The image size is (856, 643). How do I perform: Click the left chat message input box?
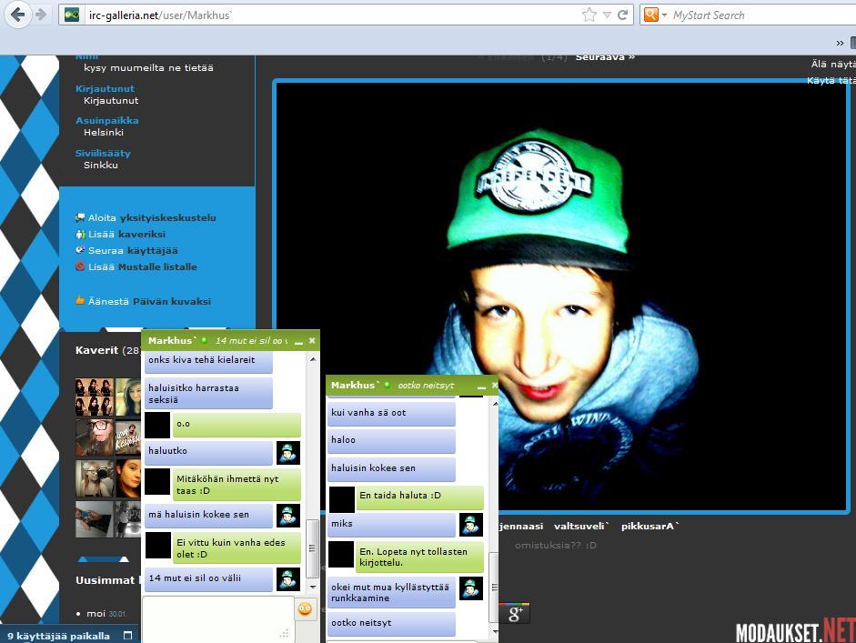(218, 619)
